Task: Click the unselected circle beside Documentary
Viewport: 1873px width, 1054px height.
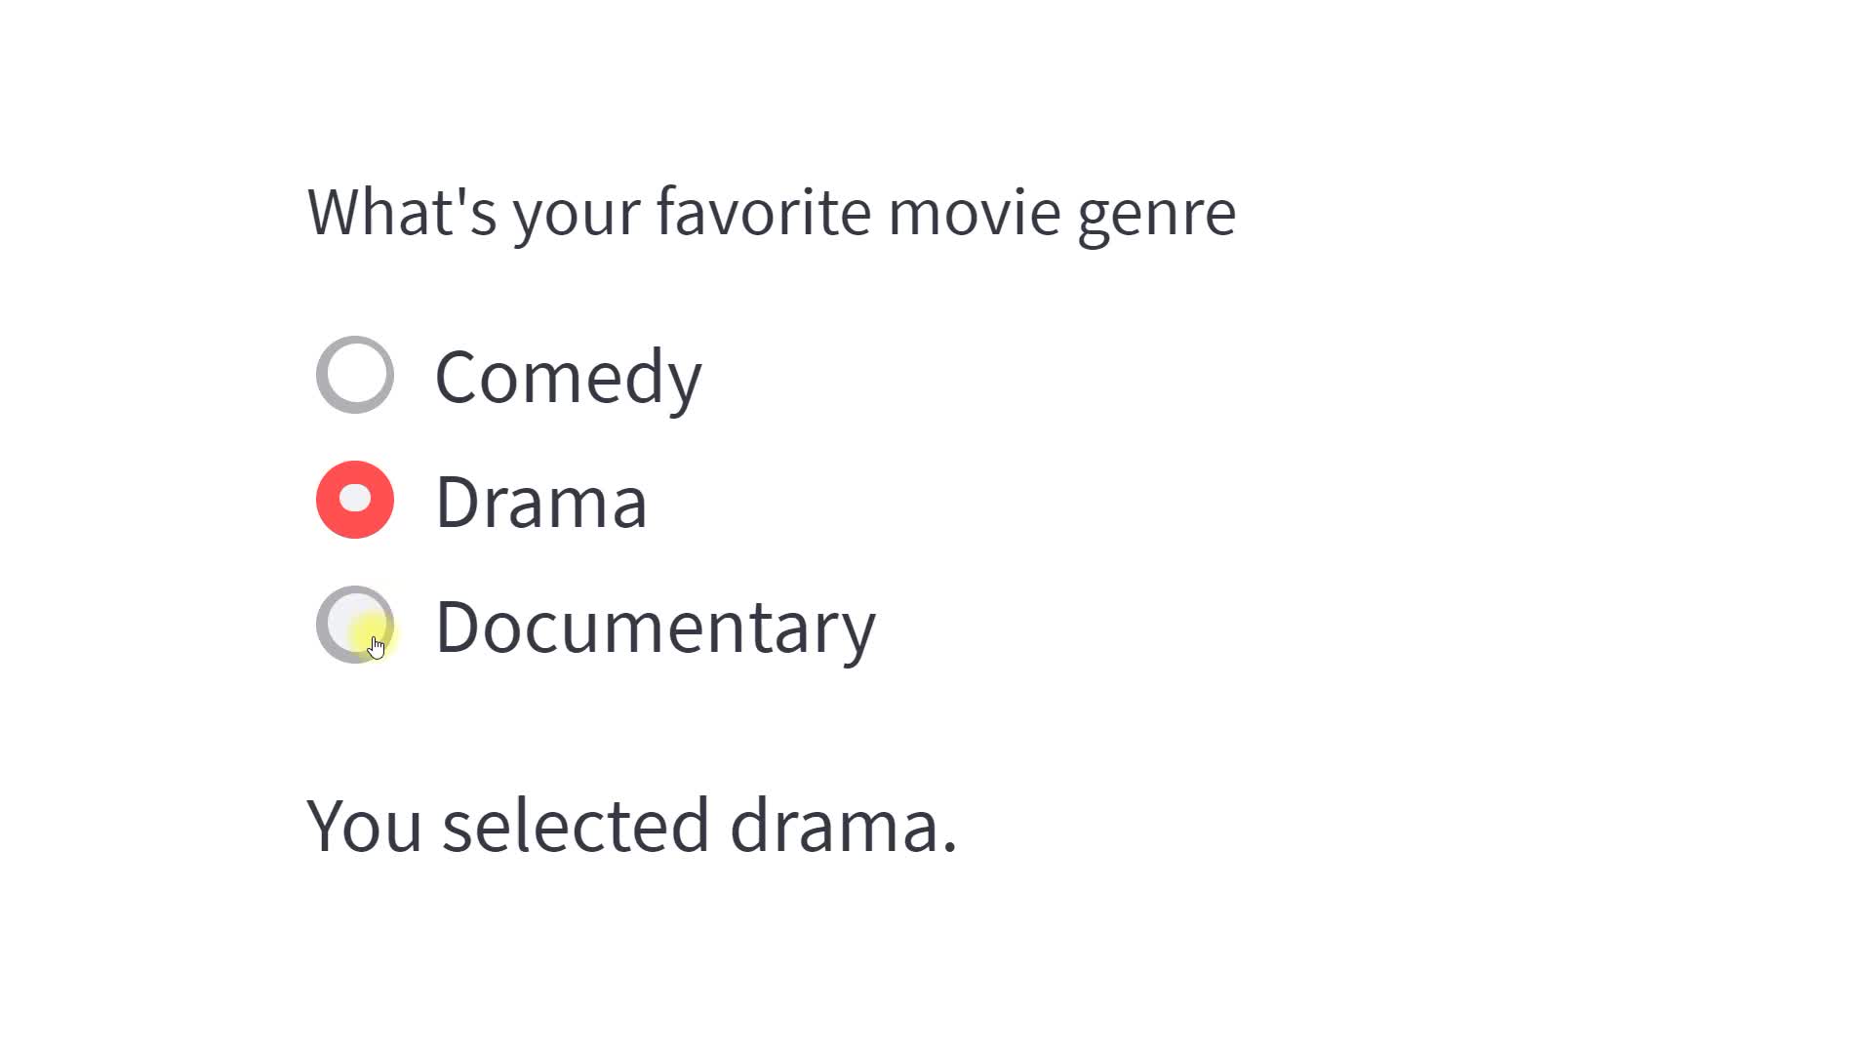Action: (355, 625)
